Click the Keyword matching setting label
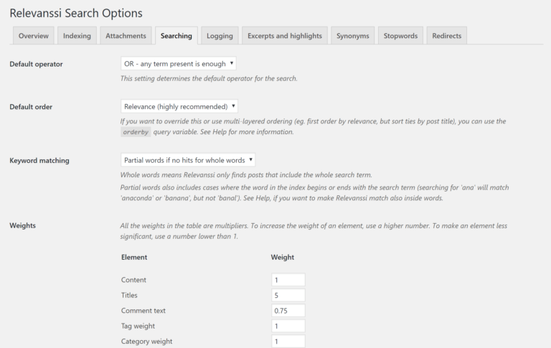Image resolution: width=551 pixels, height=348 pixels. tap(39, 161)
